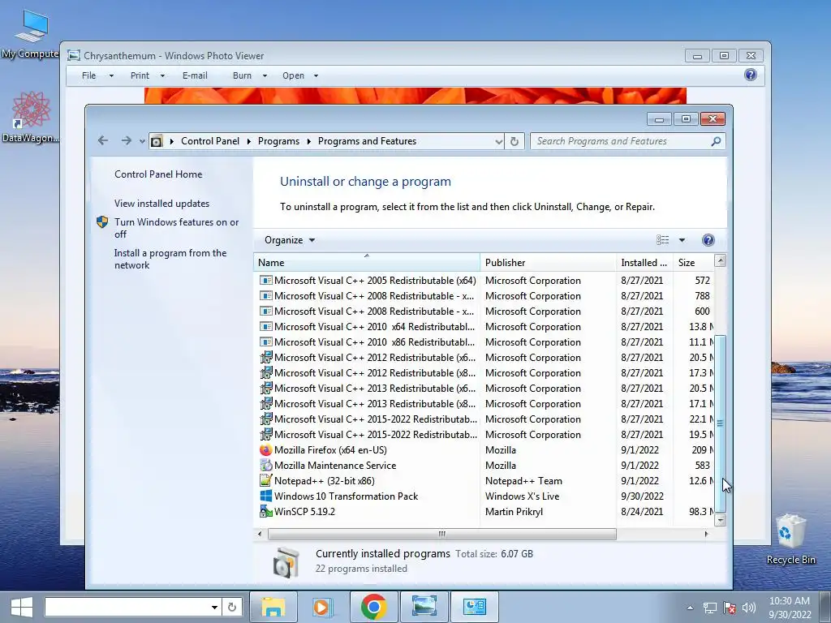This screenshot has width=831, height=623.
Task: Click the network tray icon
Action: (x=709, y=608)
